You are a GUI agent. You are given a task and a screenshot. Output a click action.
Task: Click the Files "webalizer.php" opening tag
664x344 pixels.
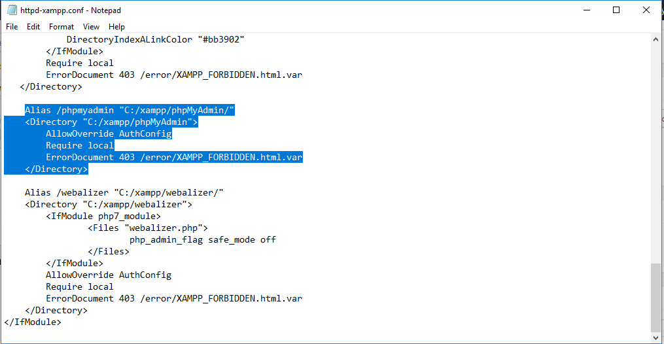tap(147, 228)
